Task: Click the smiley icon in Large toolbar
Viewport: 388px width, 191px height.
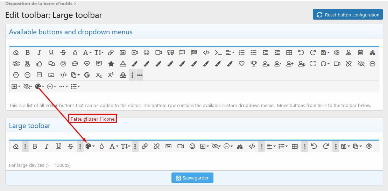Action: click(192, 147)
